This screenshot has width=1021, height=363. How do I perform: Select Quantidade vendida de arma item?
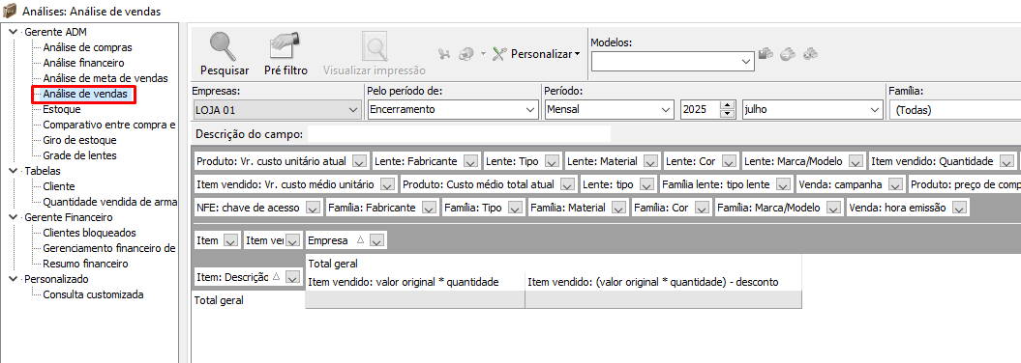coord(109,202)
